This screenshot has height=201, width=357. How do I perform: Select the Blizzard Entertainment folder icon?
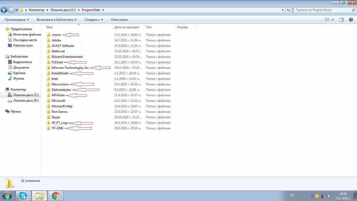[48, 57]
